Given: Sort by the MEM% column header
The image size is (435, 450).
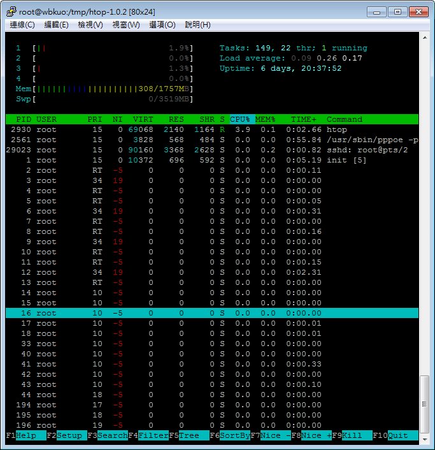Looking at the screenshot, I should [x=265, y=119].
